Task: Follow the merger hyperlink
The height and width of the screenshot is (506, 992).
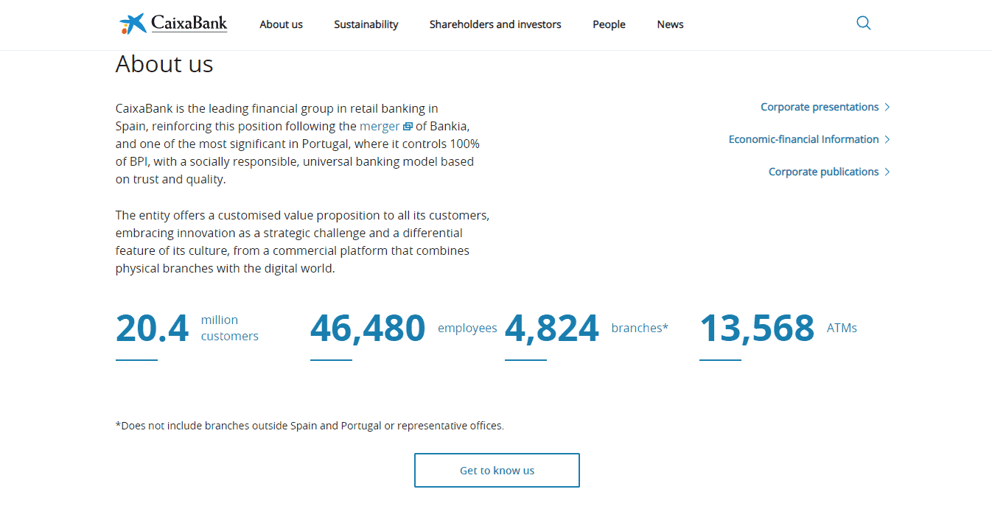Action: pos(380,126)
